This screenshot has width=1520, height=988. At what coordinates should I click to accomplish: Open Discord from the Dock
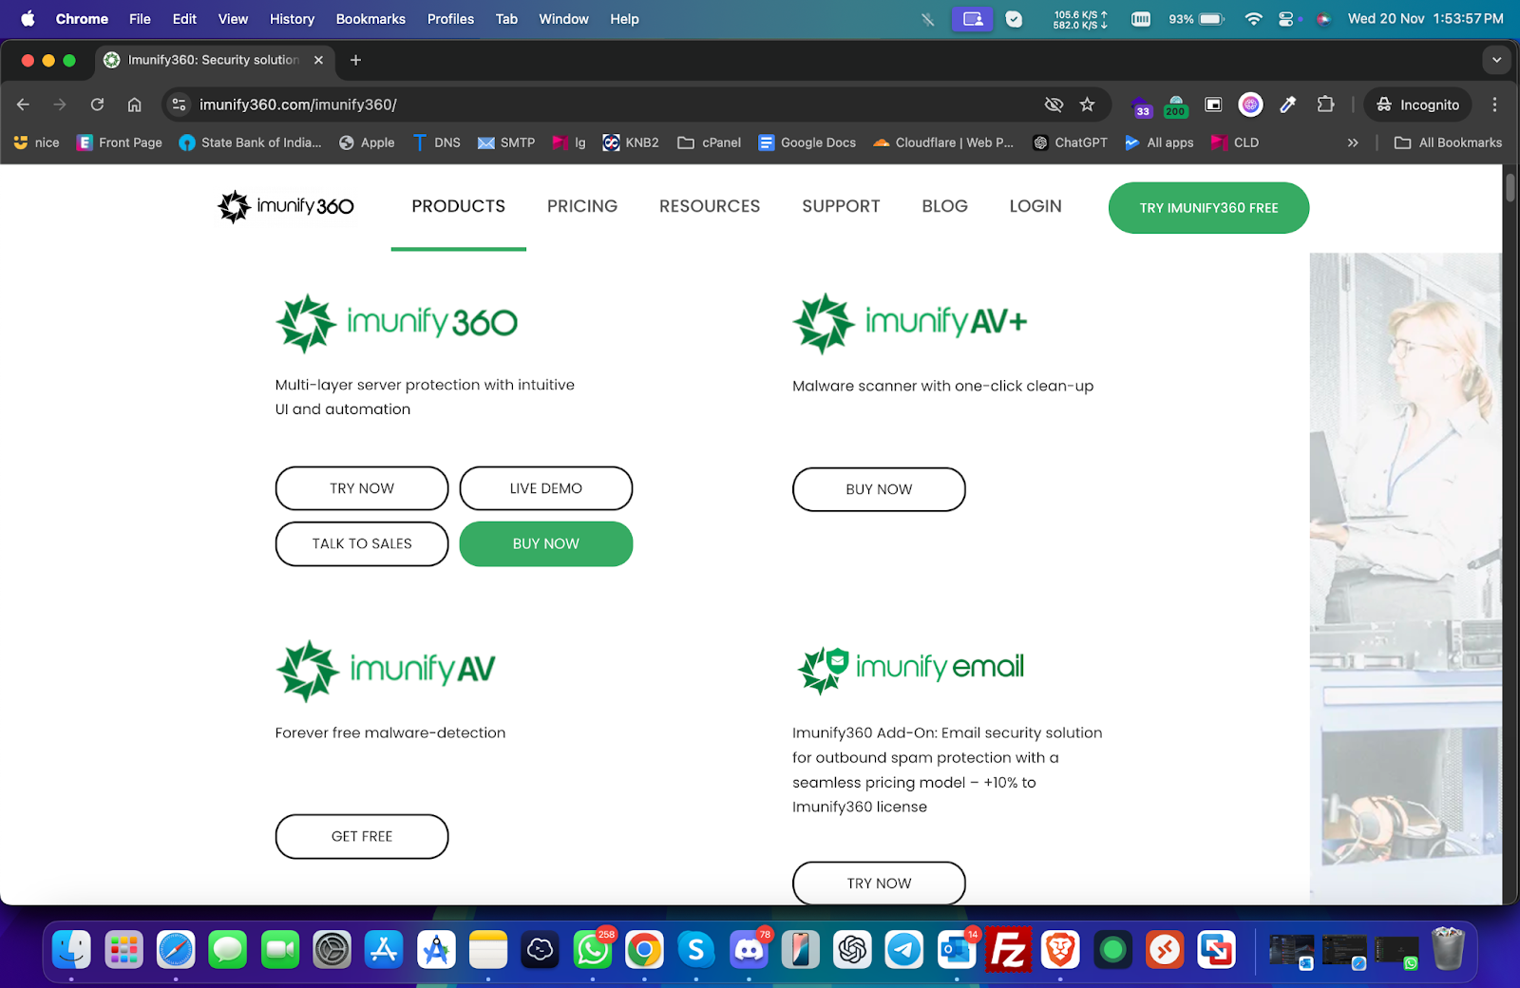(x=749, y=949)
